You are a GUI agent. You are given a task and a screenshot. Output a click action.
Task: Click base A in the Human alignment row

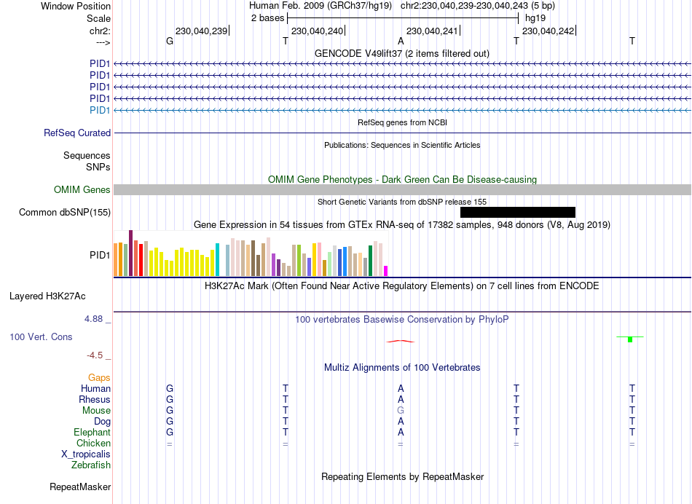pyautogui.click(x=401, y=388)
